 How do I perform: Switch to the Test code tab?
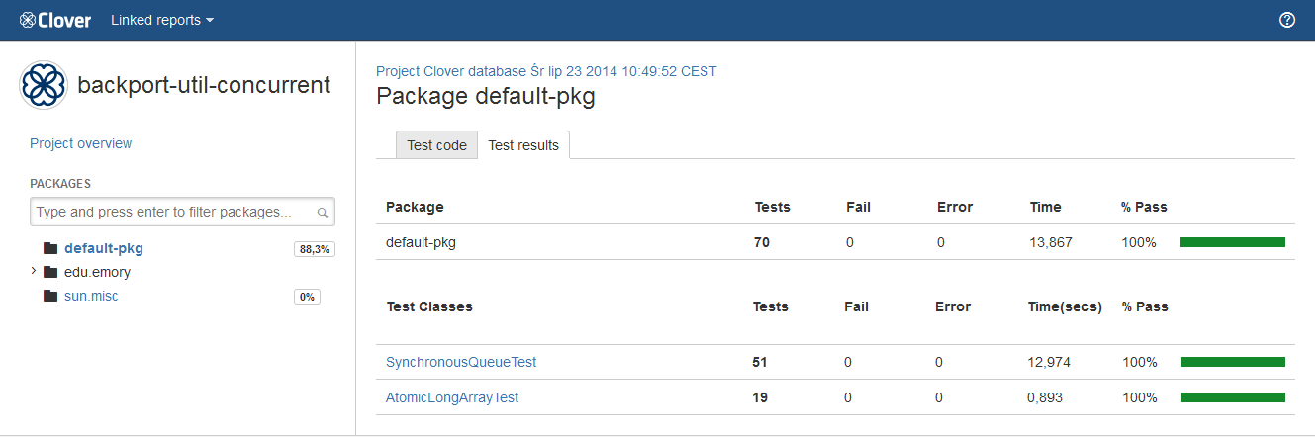point(436,145)
